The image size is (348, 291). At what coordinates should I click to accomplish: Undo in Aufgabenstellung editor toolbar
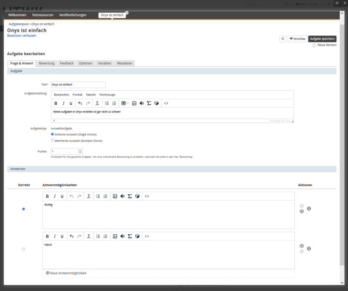(80, 103)
